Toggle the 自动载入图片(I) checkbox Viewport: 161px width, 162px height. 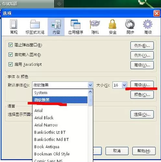coord(10,55)
